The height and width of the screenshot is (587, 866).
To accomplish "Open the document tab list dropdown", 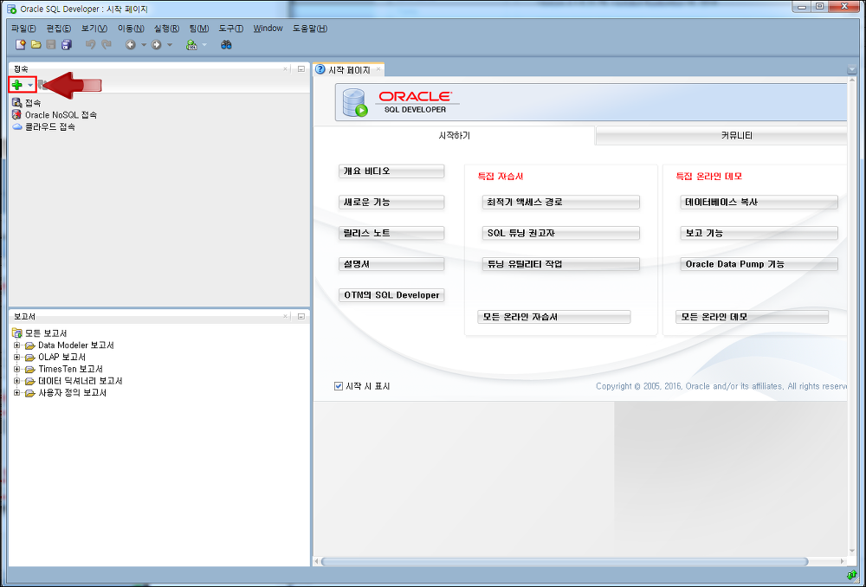I will [x=851, y=70].
